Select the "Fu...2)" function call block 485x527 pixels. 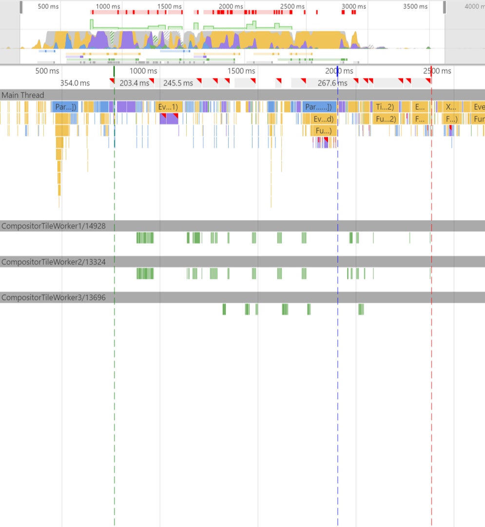[385, 119]
